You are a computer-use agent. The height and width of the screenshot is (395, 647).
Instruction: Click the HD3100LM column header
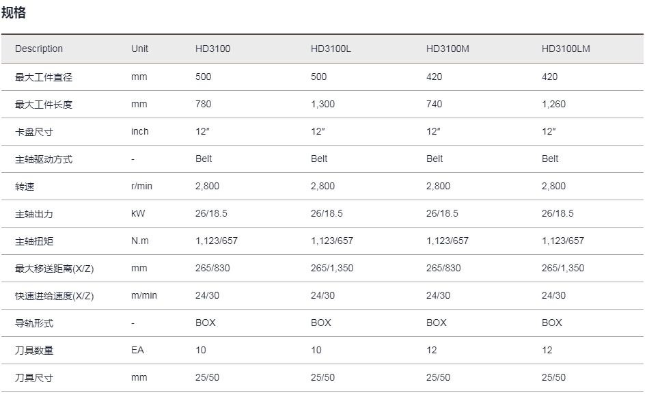[x=566, y=49]
